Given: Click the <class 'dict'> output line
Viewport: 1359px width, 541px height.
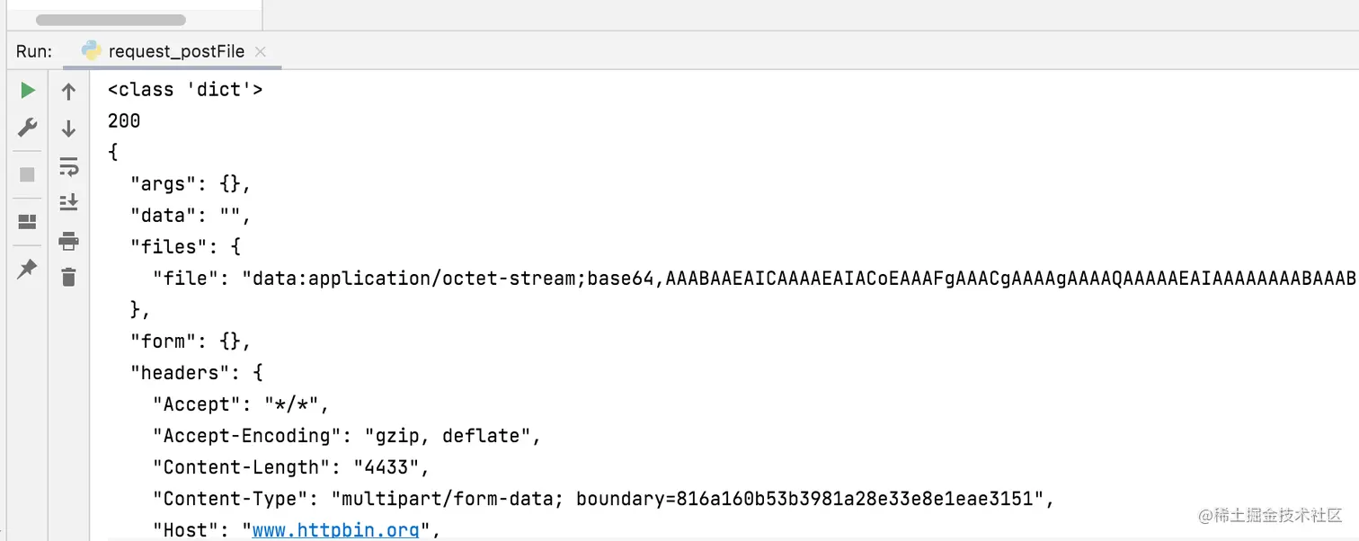Looking at the screenshot, I should [x=185, y=90].
